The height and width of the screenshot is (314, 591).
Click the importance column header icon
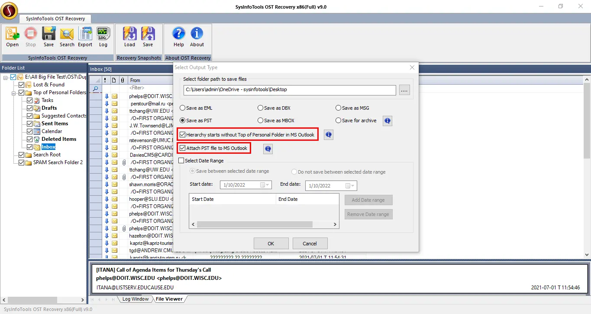[x=105, y=80]
